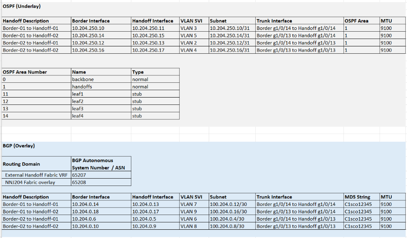Screen dimensions: 407x238
Task: Click the 'Trunk Interface' header in the BGP table
Action: click(300, 197)
